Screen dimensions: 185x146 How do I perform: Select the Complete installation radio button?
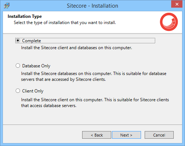[18, 41]
